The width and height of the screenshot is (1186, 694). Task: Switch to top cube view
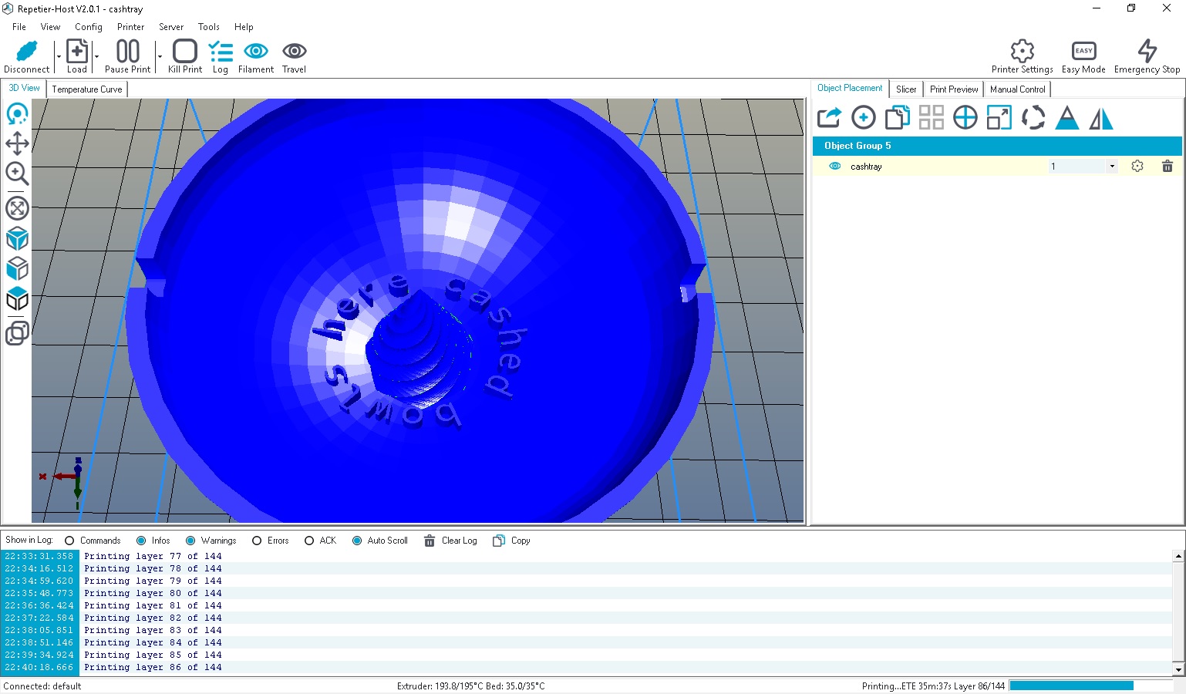[17, 298]
